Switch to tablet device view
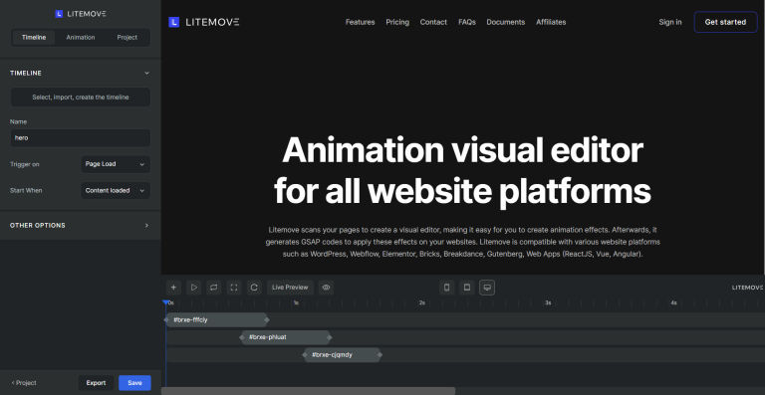The image size is (765, 395). pos(467,288)
